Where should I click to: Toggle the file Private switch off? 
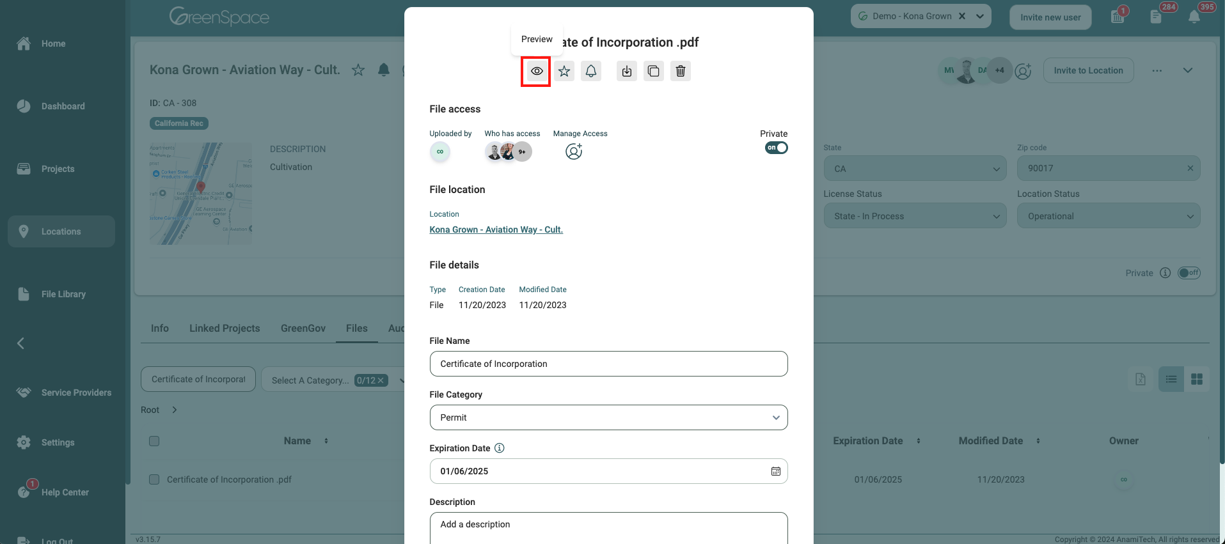coord(776,148)
